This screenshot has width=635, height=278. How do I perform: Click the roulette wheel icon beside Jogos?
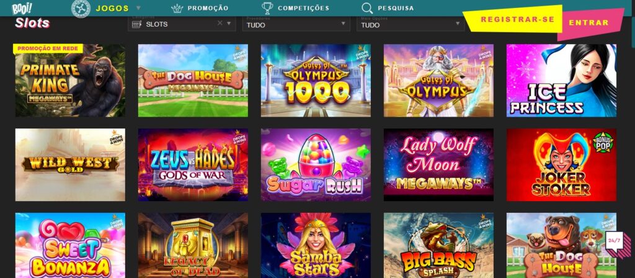pyautogui.click(x=81, y=9)
